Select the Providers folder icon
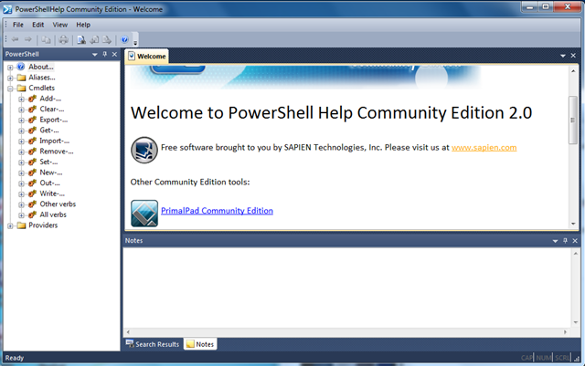The height and width of the screenshot is (366, 585). [x=22, y=225]
